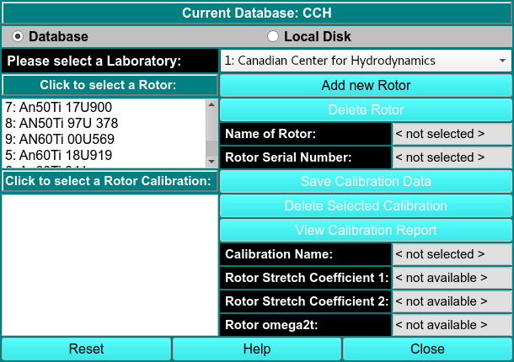Click the Name of Rotor field
Image resolution: width=514 pixels, height=362 pixels.
point(452,134)
